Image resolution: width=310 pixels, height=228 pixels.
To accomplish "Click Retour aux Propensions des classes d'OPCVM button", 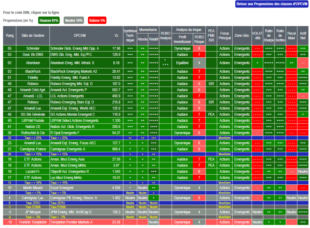I will 271,4.
